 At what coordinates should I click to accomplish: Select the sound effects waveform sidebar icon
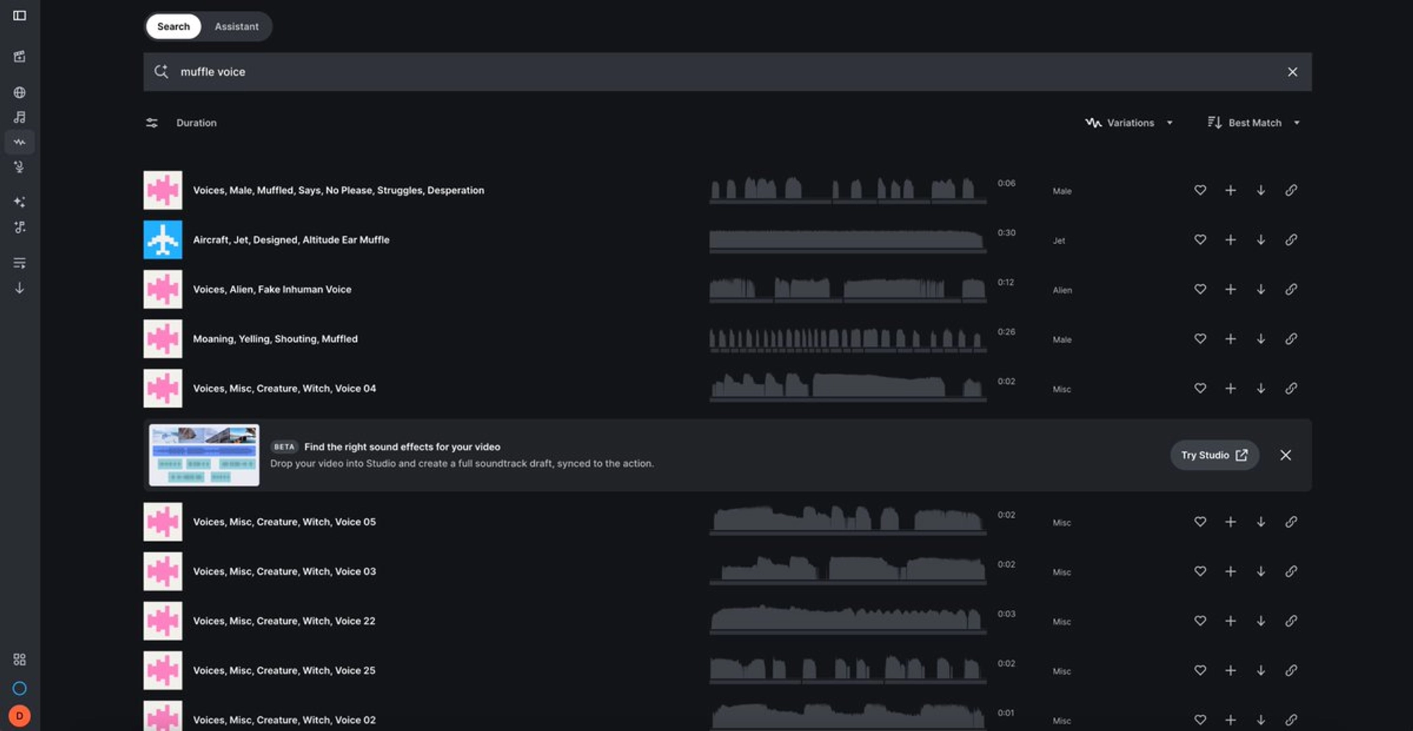pyautogui.click(x=20, y=142)
